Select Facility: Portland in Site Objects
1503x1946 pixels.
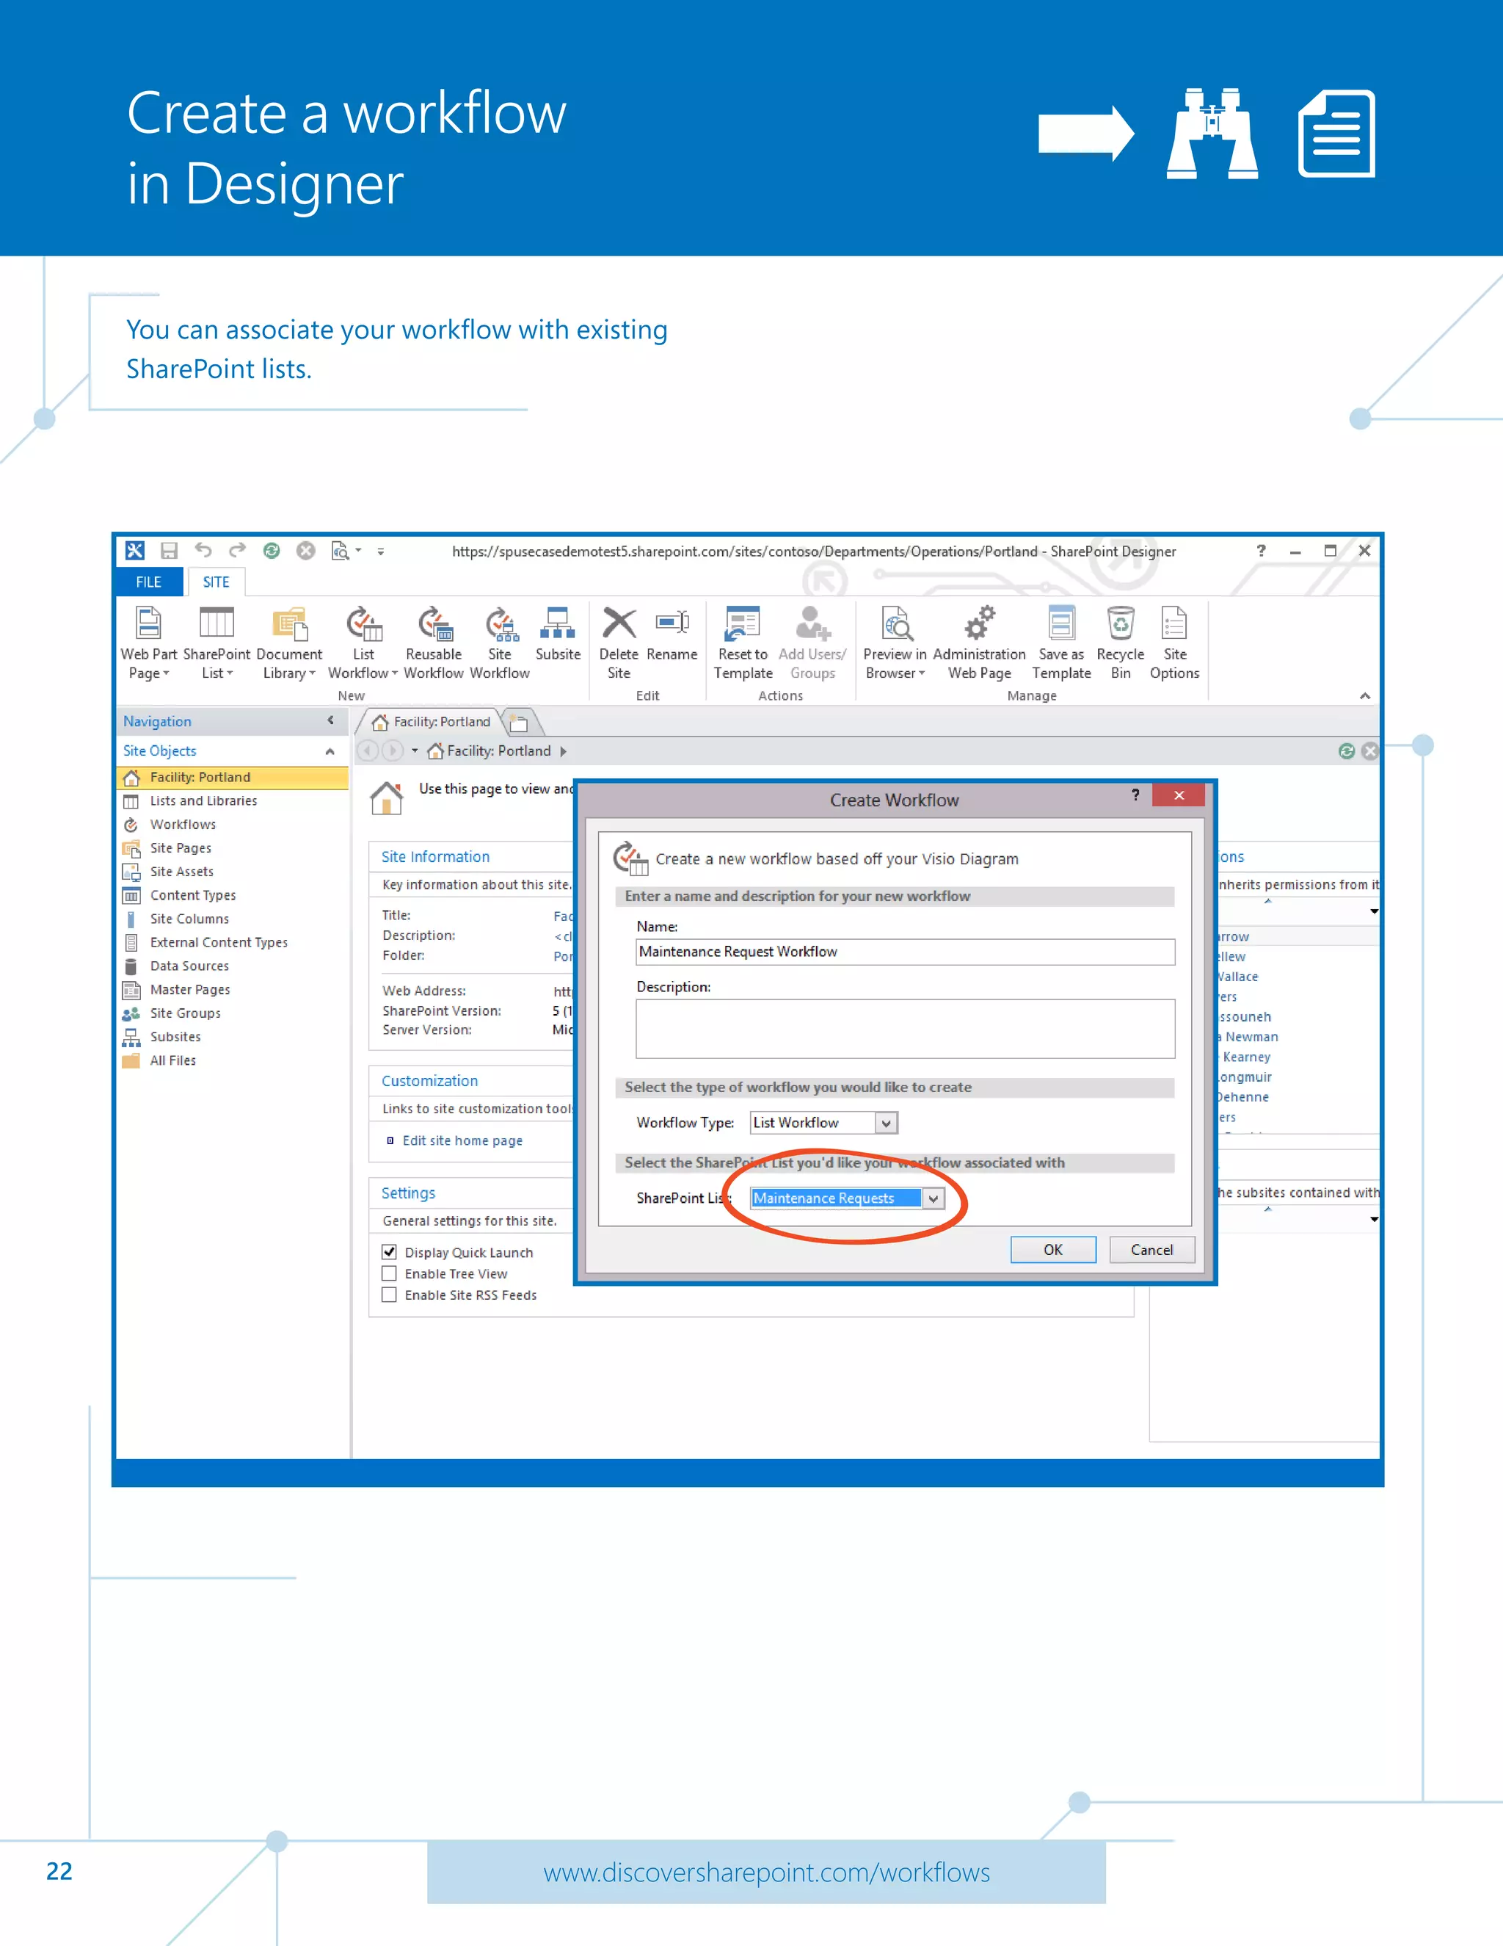(233, 777)
